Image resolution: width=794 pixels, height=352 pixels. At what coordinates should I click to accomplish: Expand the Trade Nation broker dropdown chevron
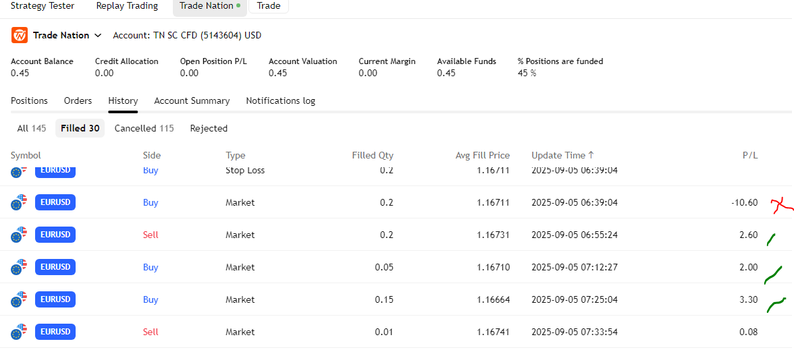tap(98, 35)
